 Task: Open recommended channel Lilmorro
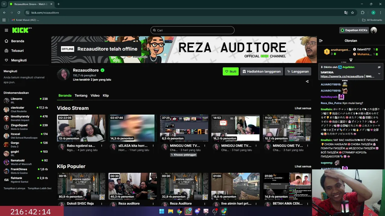coord(26,100)
